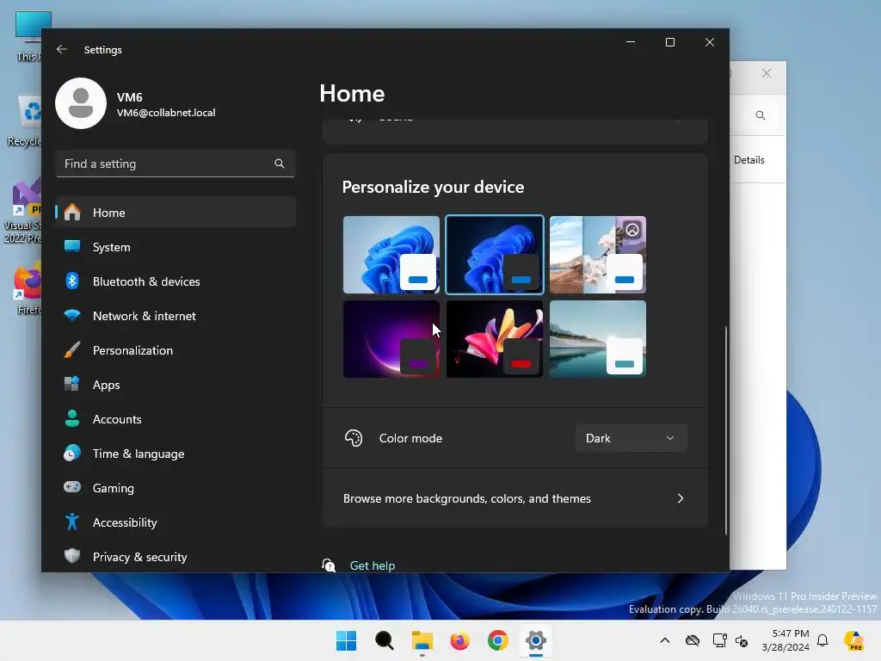Click the OneDrive cloud tray icon
Screen dimensions: 881x661
pyautogui.click(x=693, y=640)
